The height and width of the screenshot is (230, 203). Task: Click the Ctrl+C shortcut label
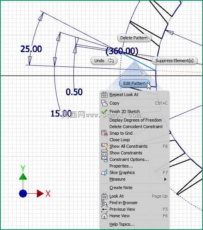161,103
